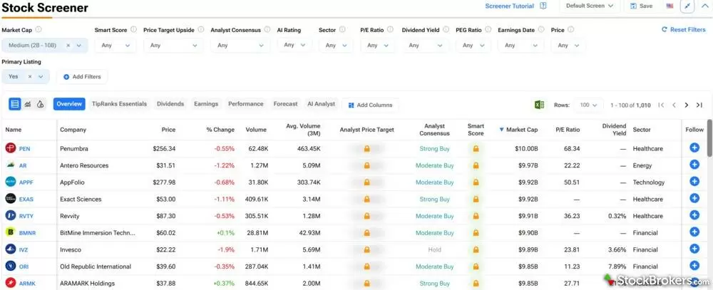The image size is (713, 290).
Task: Select the Overview tab
Action: tap(69, 104)
